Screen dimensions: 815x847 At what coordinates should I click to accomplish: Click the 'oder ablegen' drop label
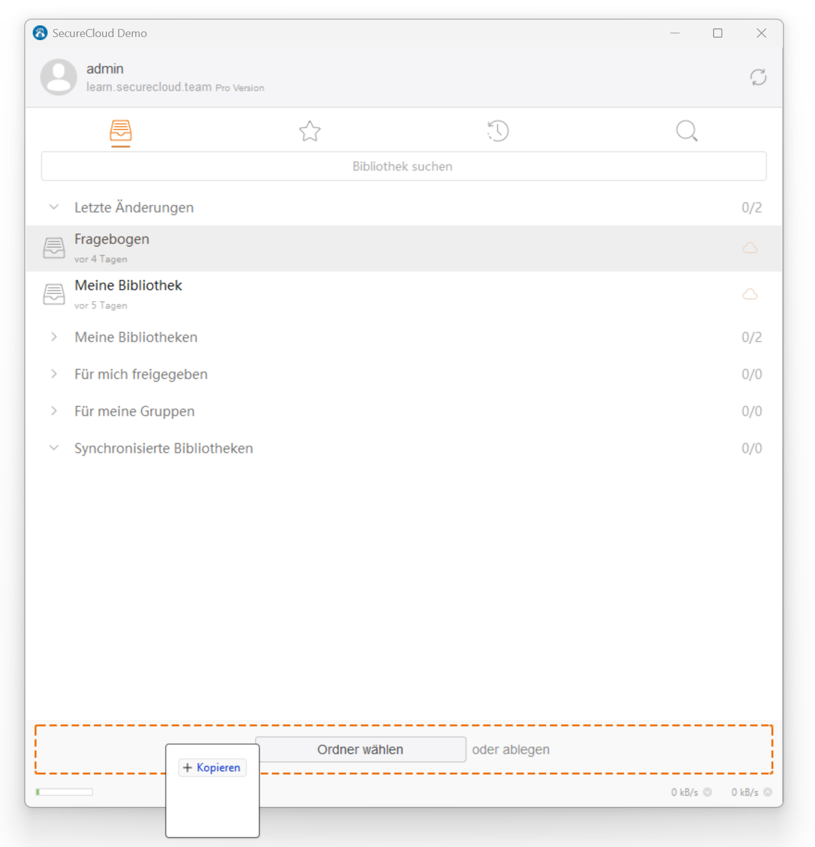click(x=511, y=749)
